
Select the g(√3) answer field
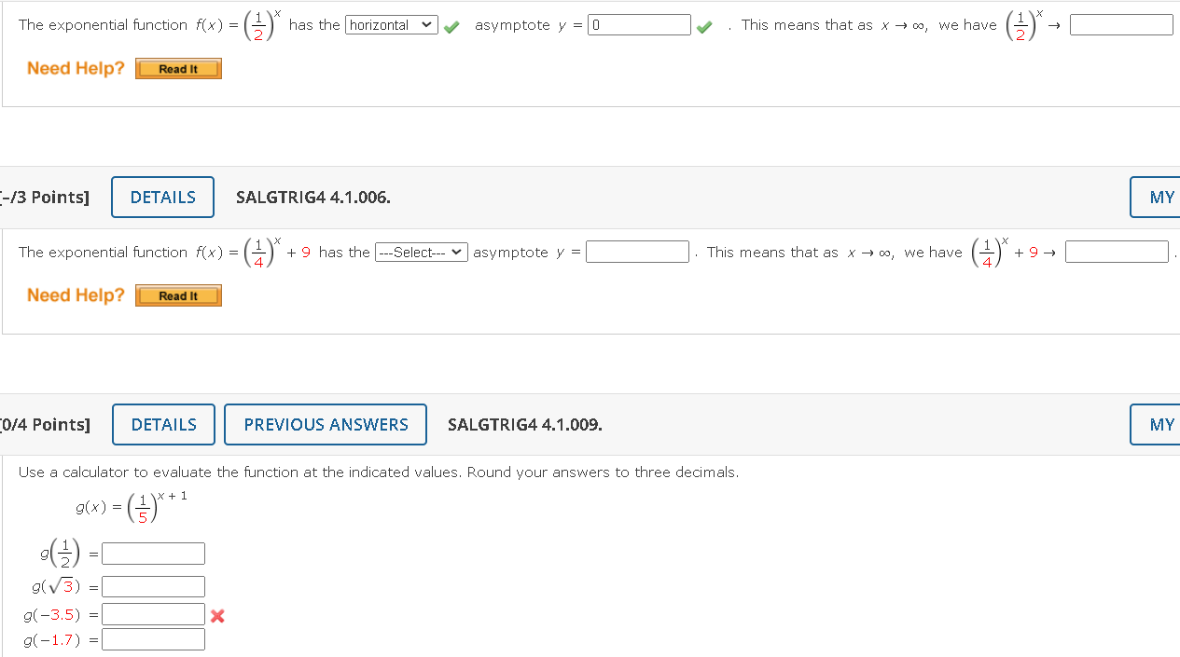pos(154,586)
